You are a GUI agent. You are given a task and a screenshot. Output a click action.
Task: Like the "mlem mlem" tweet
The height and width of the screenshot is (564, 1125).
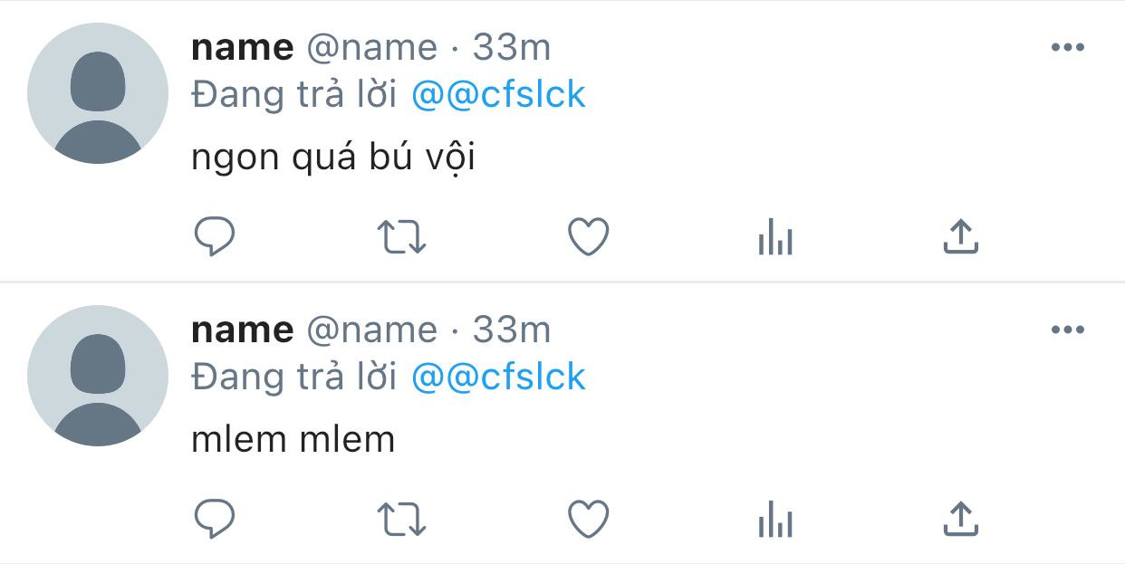pyautogui.click(x=588, y=520)
